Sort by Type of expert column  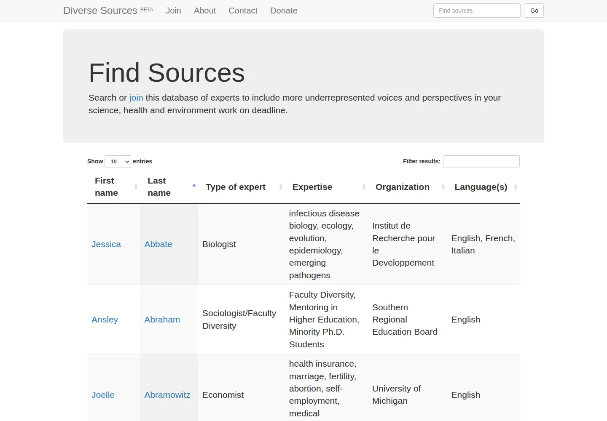(242, 187)
